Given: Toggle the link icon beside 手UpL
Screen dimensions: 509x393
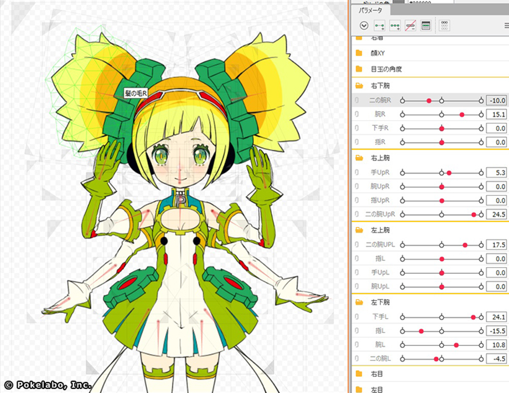Looking at the screenshot, I should [x=357, y=272].
